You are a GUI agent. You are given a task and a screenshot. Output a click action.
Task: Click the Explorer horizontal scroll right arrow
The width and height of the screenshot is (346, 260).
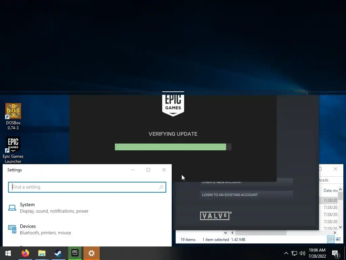(335, 233)
